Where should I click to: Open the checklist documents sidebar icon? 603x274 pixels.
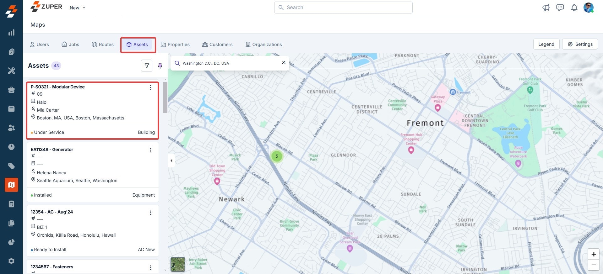click(x=11, y=52)
